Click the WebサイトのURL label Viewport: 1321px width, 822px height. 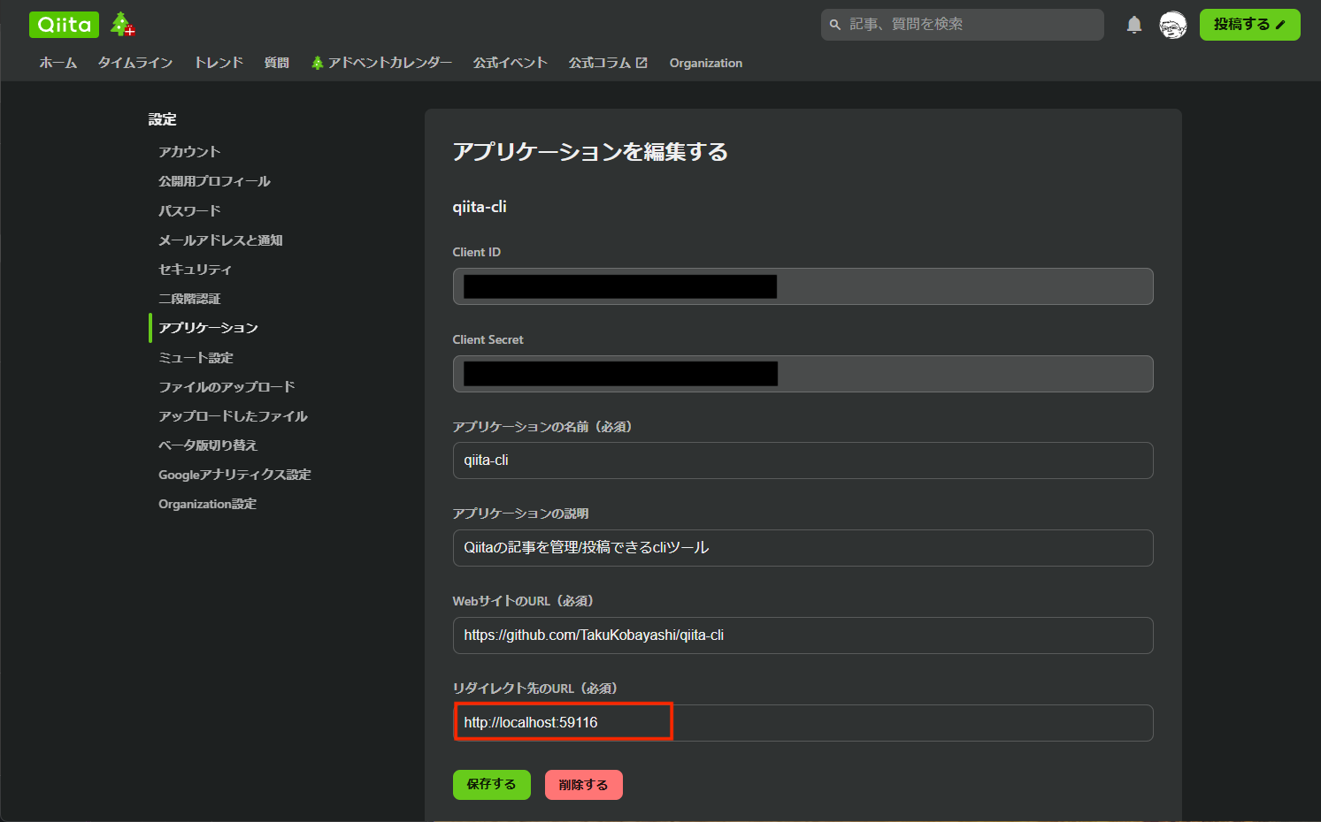(x=523, y=601)
